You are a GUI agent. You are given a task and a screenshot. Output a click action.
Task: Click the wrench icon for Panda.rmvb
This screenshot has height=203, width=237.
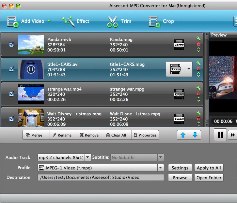[x=198, y=38]
